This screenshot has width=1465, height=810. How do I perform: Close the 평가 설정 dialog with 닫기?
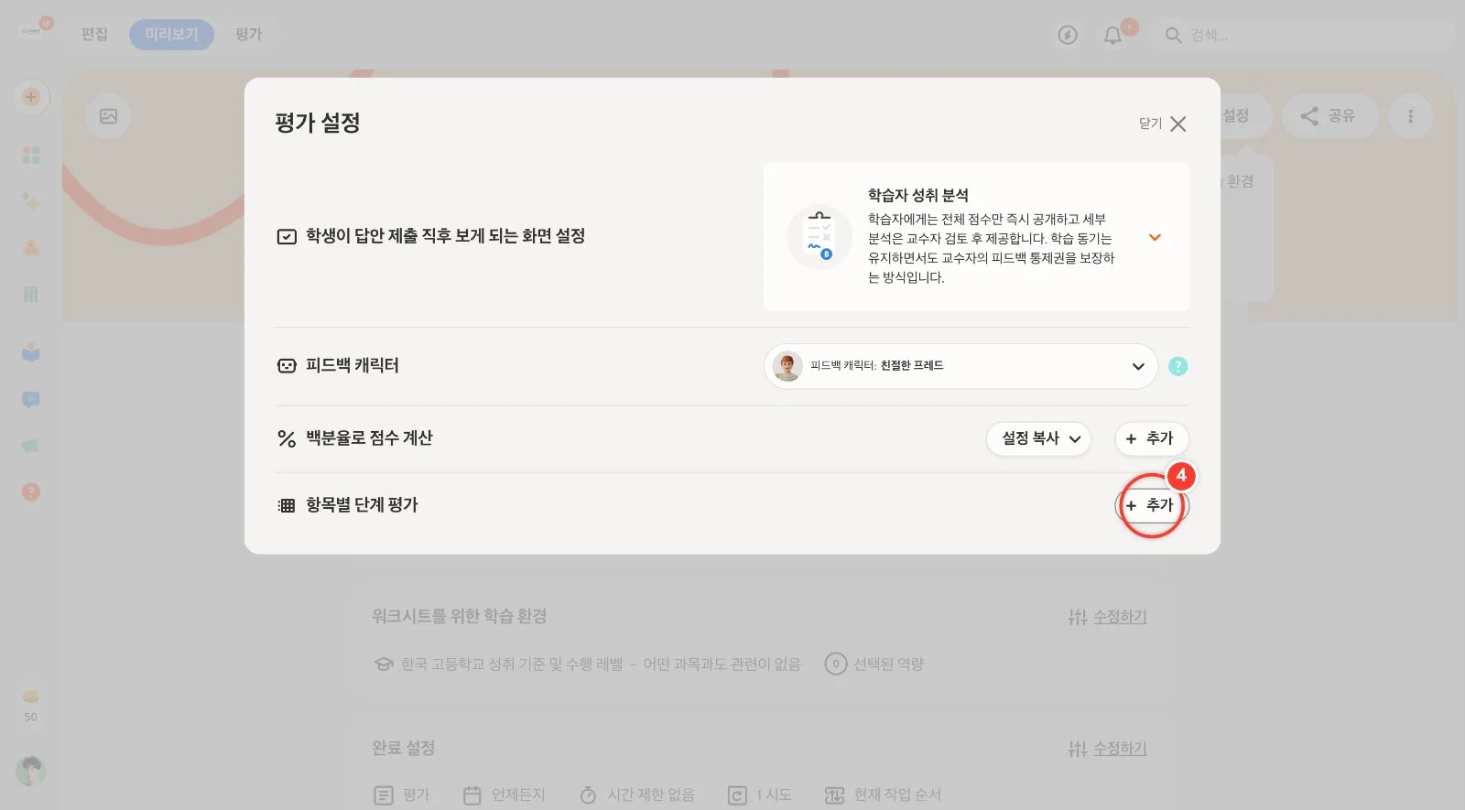[1163, 124]
